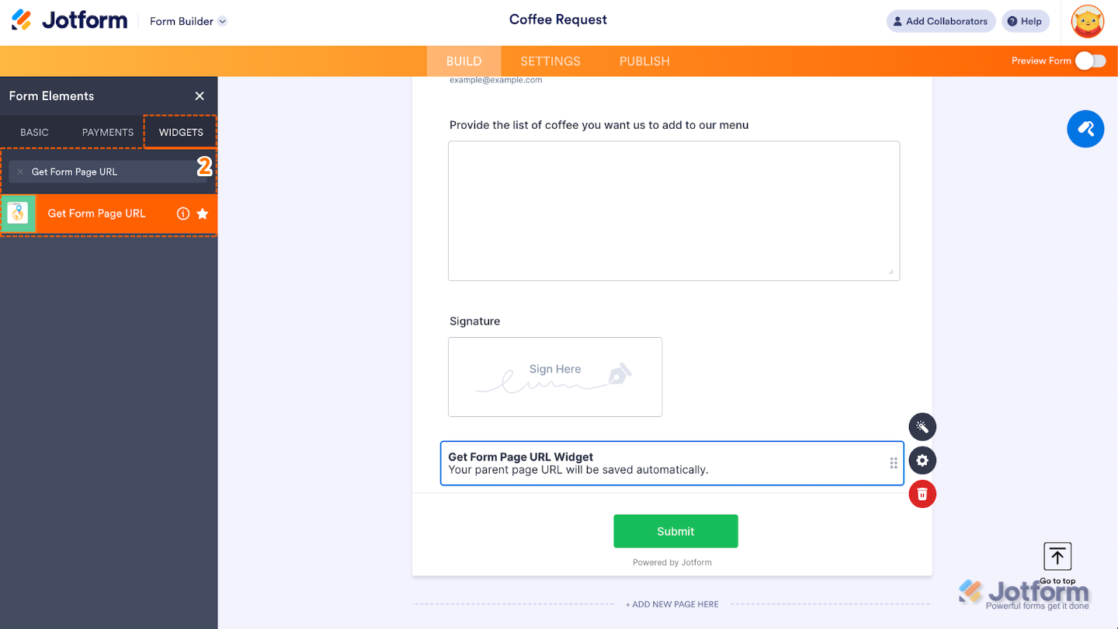
Task: Open the widget wizard settings (magic wand icon)
Action: pyautogui.click(x=922, y=426)
